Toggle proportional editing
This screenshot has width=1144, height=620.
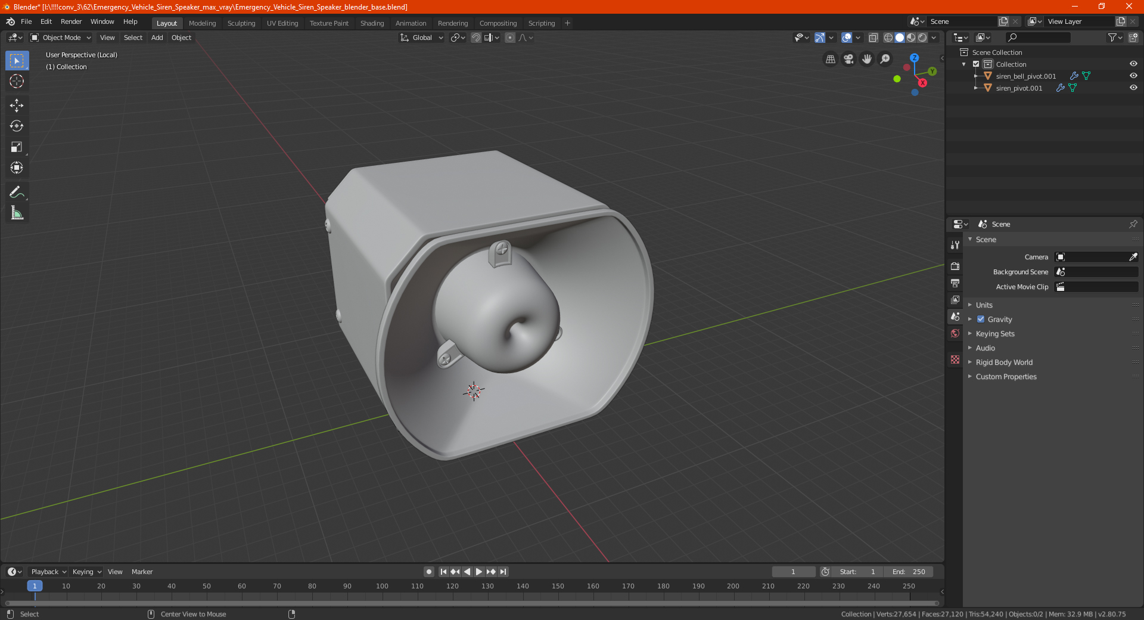(x=510, y=38)
